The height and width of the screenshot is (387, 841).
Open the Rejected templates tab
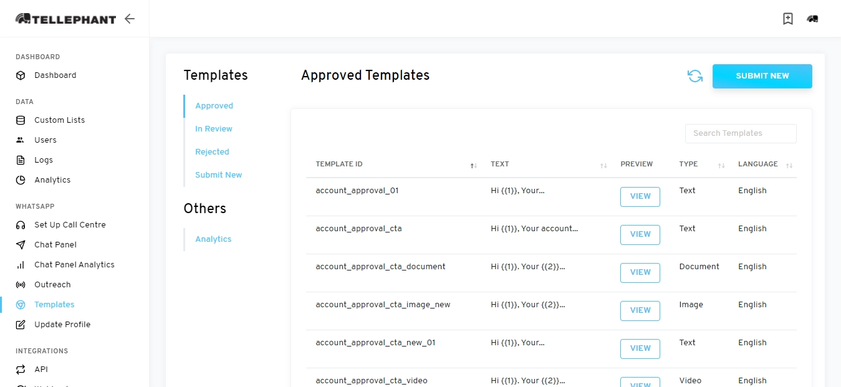click(x=212, y=152)
